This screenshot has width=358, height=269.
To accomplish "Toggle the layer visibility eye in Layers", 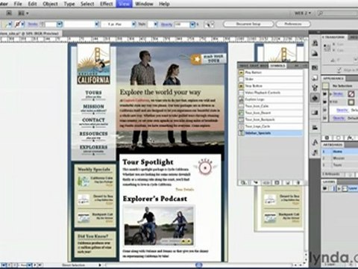I will tap(324, 188).
